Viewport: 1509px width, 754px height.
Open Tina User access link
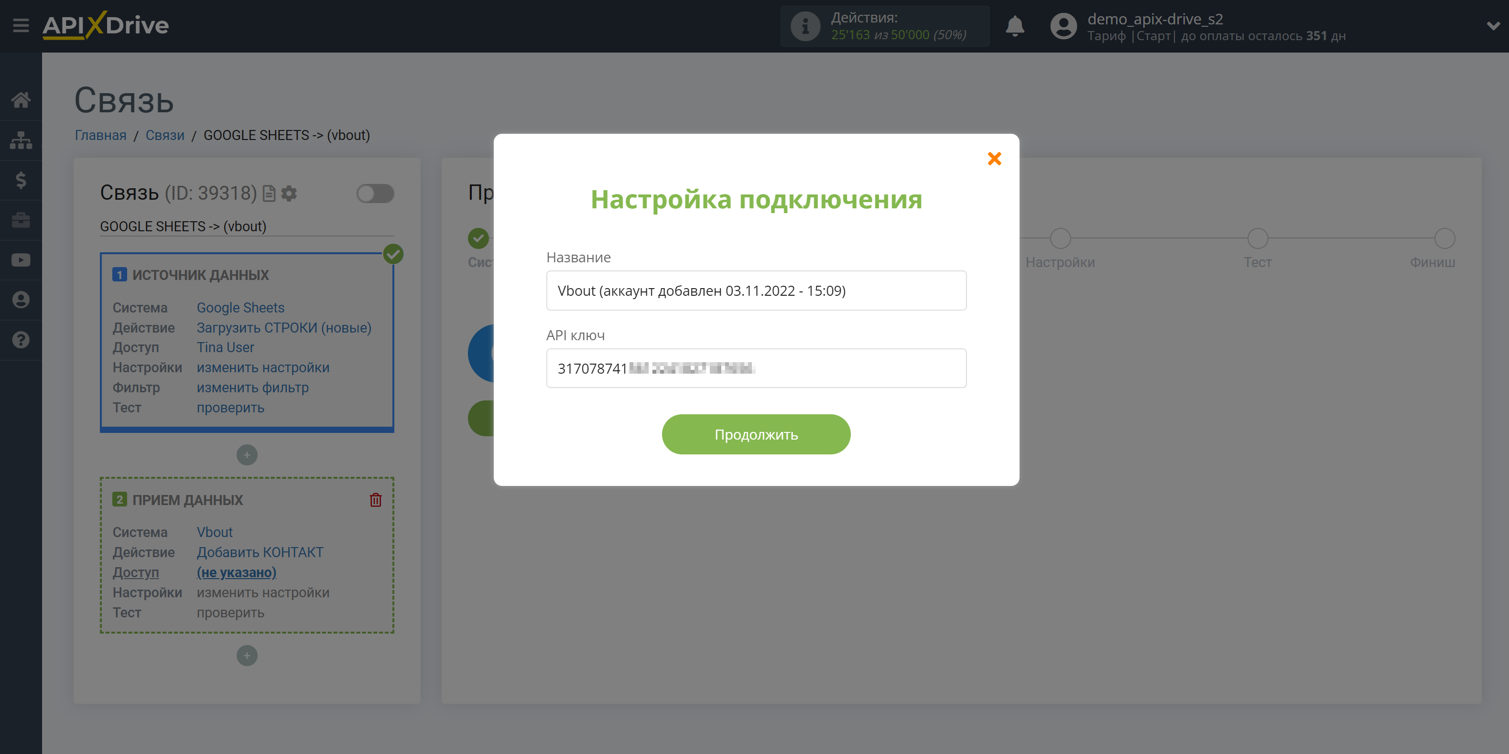coord(225,347)
